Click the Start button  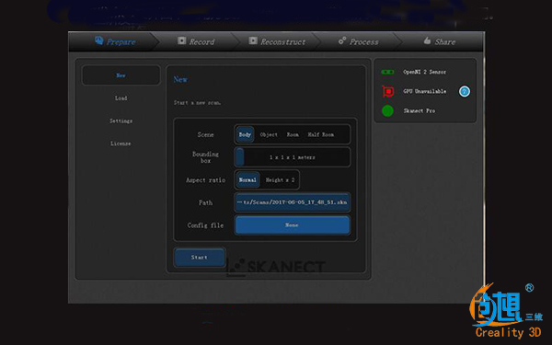click(200, 258)
